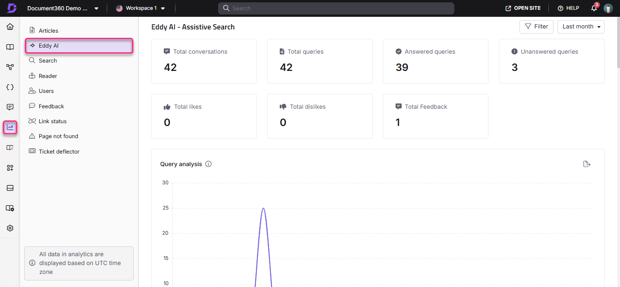Open the Feedback manager icon

pos(10,107)
